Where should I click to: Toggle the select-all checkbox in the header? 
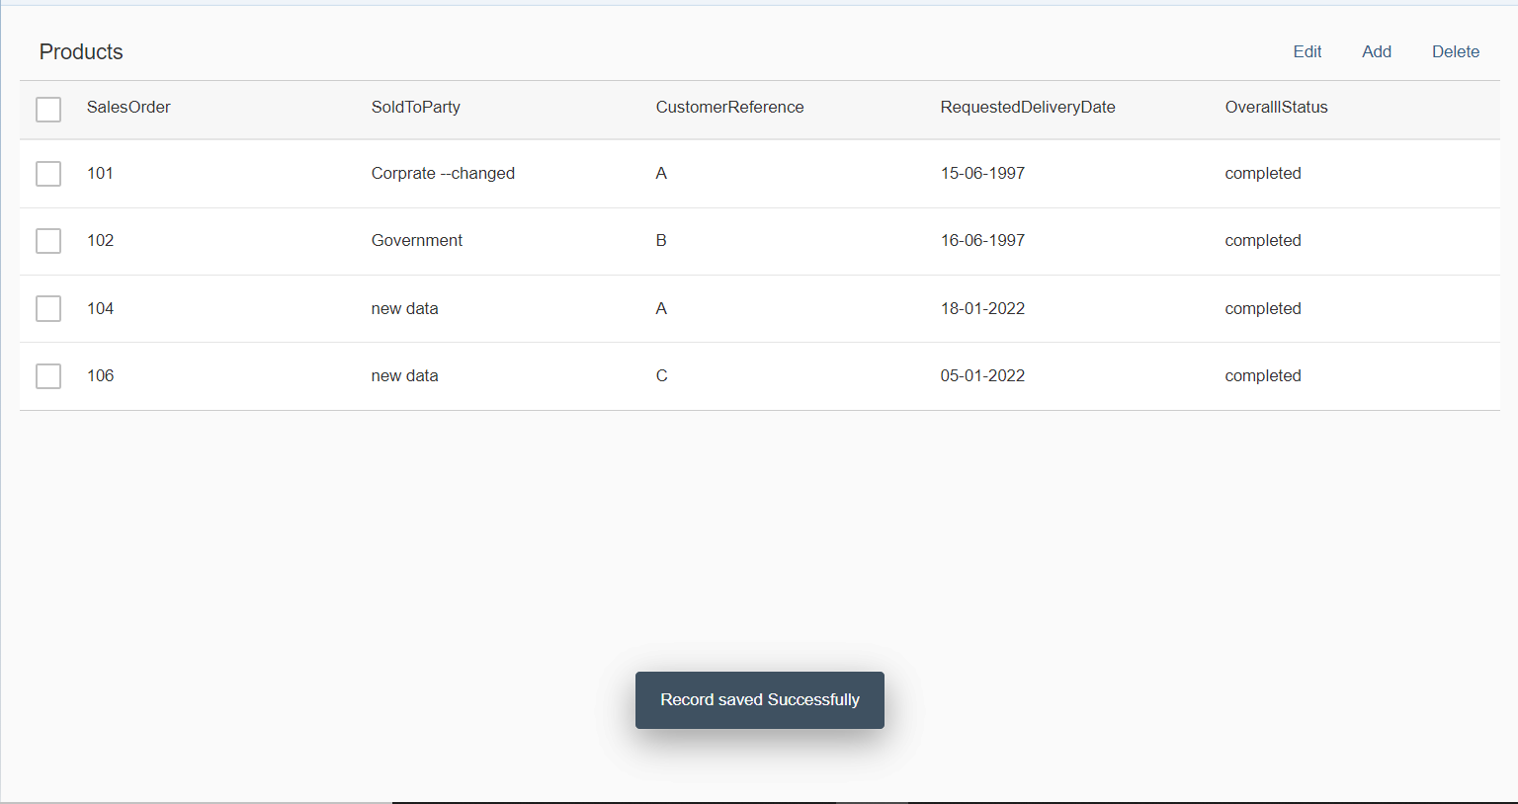tap(48, 109)
